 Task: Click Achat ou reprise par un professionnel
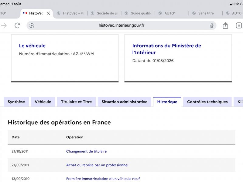pyautogui.click(x=97, y=165)
